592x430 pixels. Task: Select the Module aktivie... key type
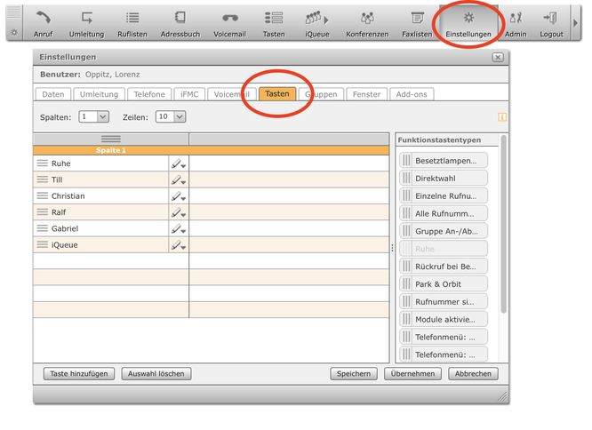(444, 320)
